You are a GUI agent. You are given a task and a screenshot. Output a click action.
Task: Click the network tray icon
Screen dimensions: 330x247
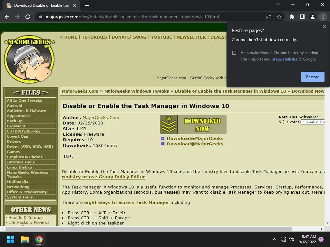283,239
